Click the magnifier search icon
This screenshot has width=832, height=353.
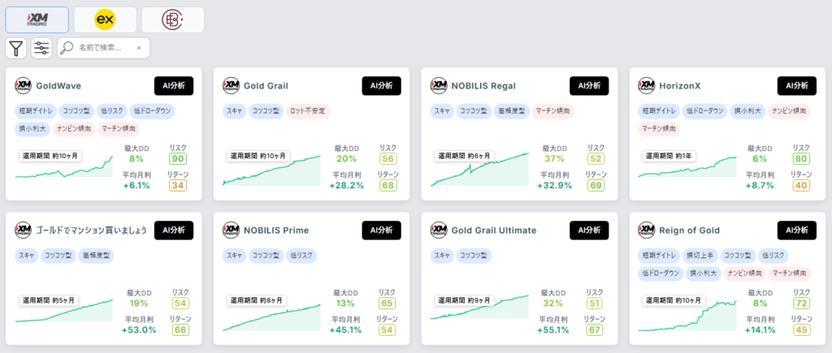tap(67, 48)
